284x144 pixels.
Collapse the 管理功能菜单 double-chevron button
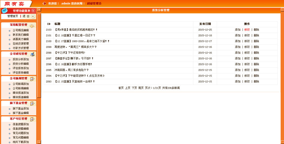tap(33, 11)
